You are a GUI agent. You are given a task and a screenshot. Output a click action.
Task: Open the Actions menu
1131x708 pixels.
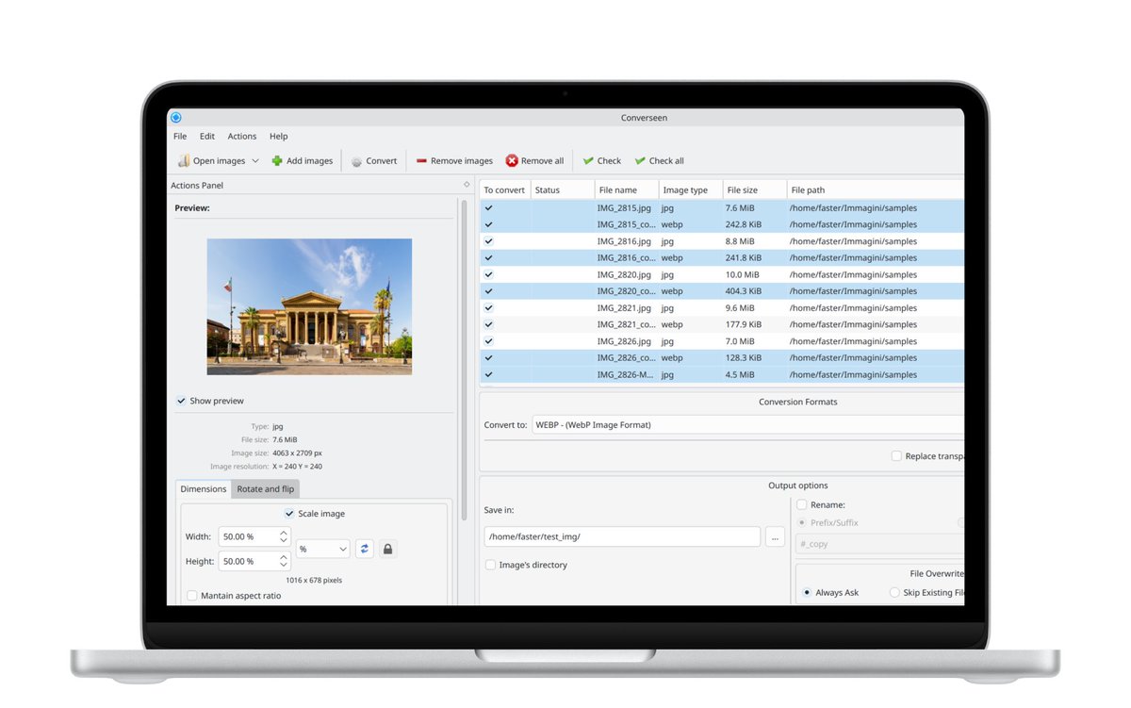242,137
